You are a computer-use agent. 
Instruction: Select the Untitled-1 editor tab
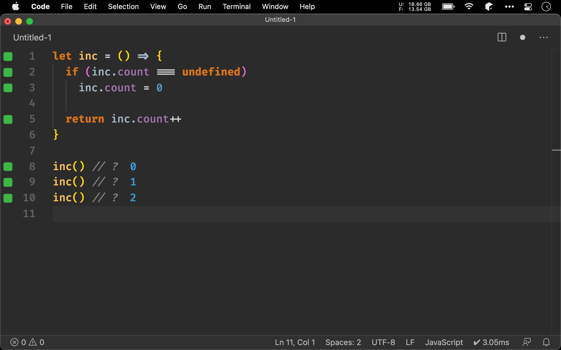pos(32,37)
